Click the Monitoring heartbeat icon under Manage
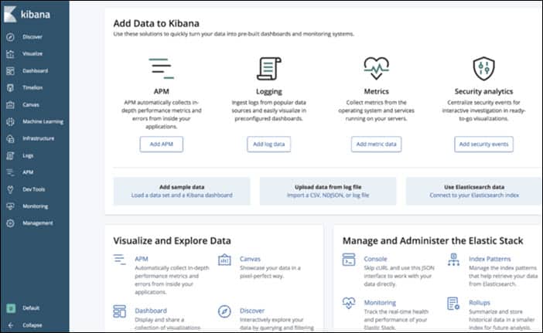The width and height of the screenshot is (543, 333). point(349,303)
